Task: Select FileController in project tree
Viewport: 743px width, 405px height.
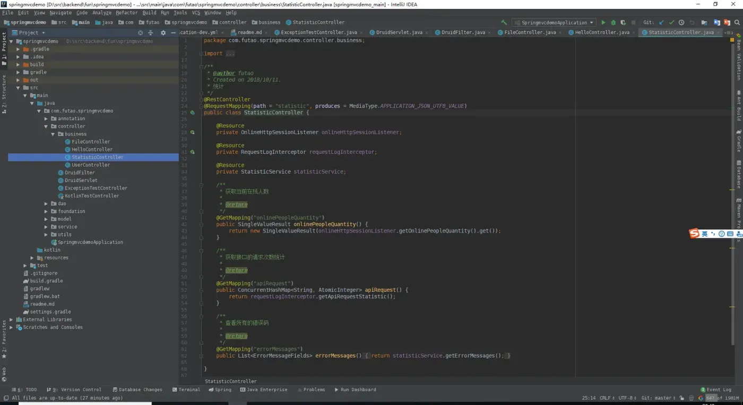Action: click(91, 142)
